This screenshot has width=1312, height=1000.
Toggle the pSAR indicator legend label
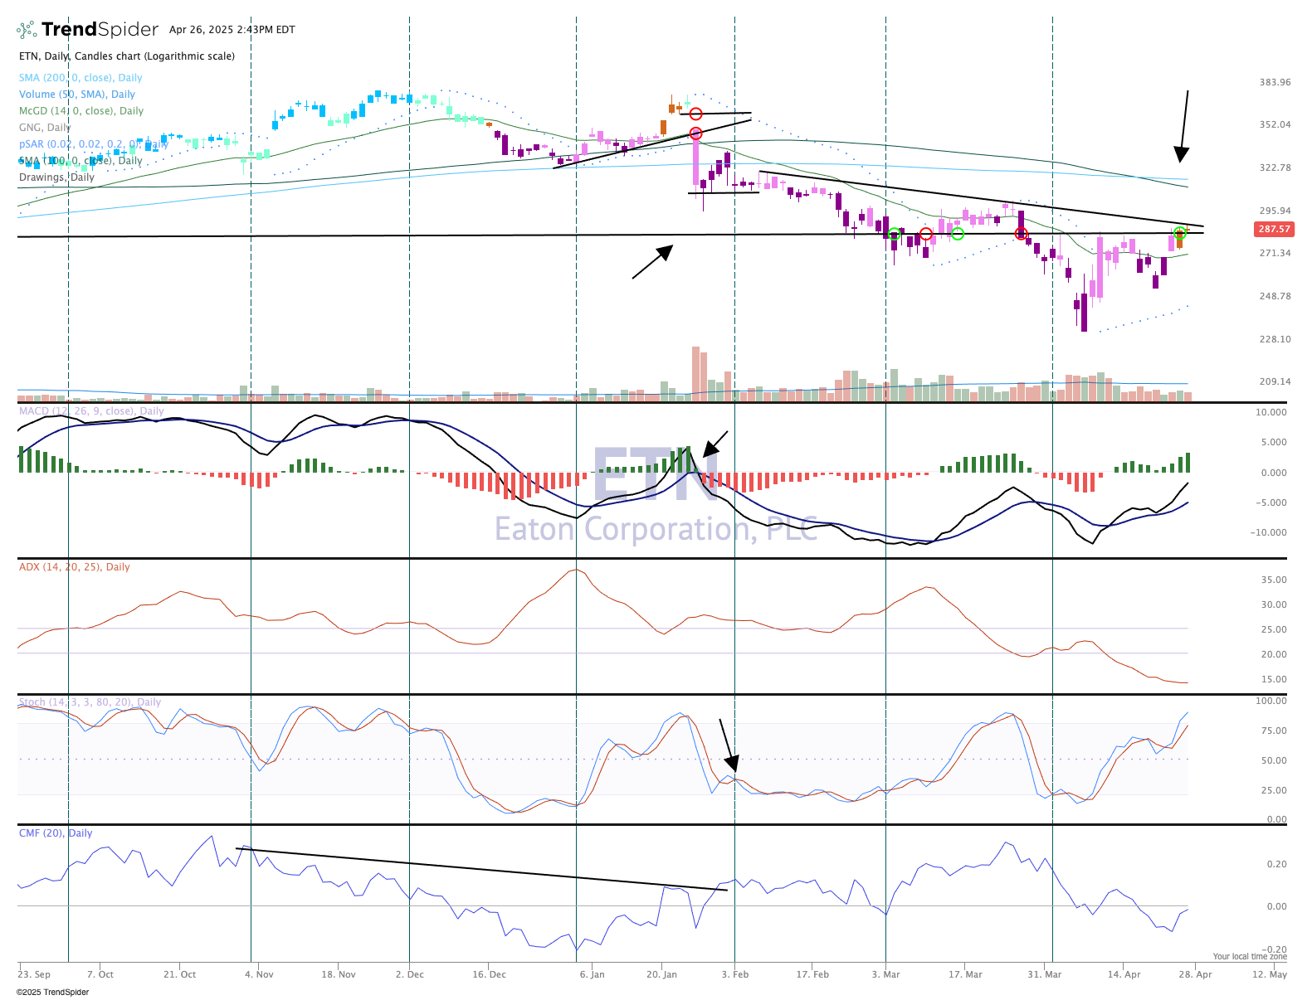(93, 144)
